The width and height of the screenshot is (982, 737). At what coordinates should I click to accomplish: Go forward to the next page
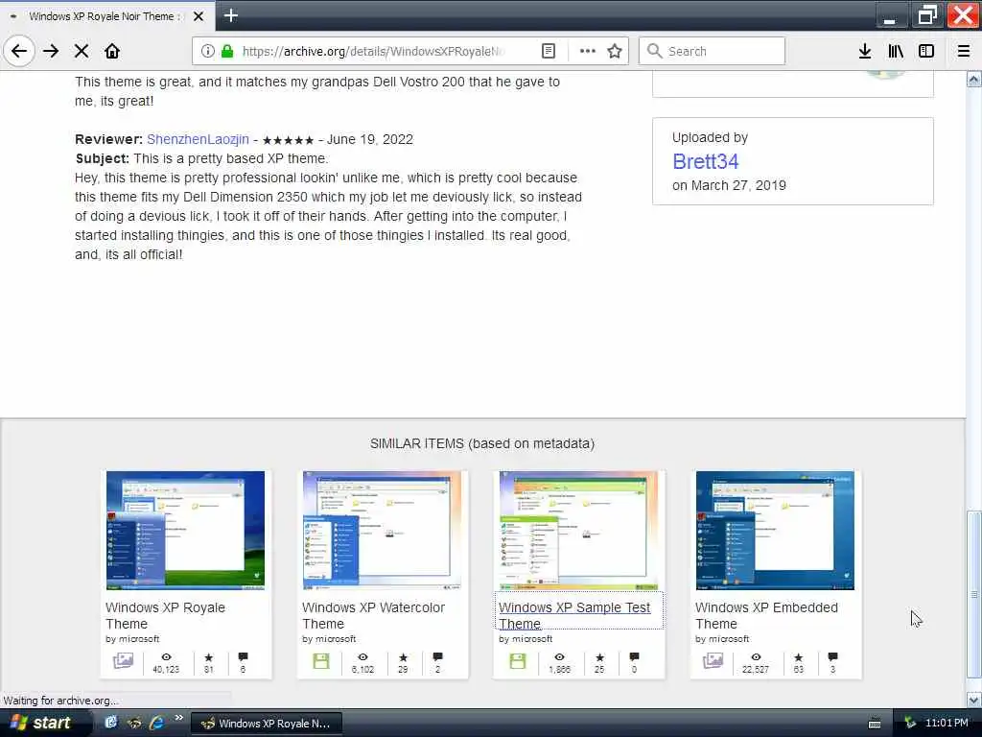pos(51,51)
